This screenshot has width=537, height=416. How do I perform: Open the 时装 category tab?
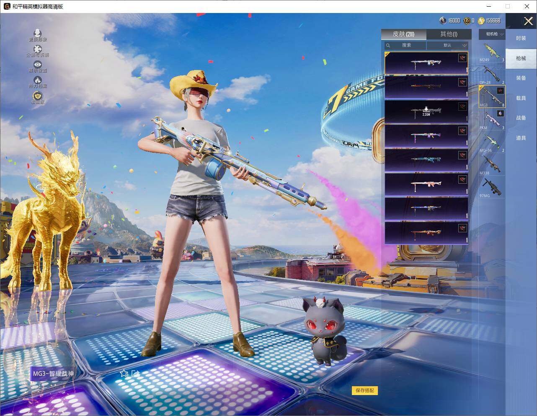[521, 38]
